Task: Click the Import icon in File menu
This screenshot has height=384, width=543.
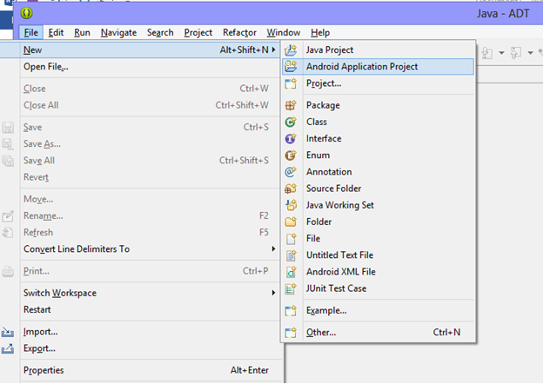Action: (x=8, y=332)
